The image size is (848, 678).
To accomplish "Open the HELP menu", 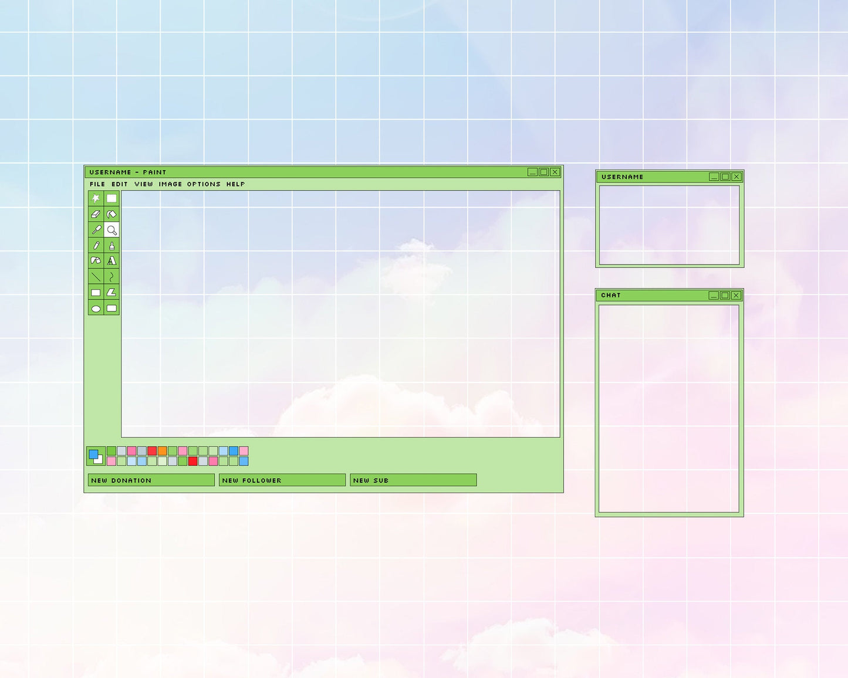I will point(234,184).
